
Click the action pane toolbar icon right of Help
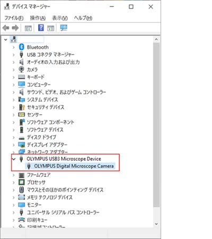(50, 28)
